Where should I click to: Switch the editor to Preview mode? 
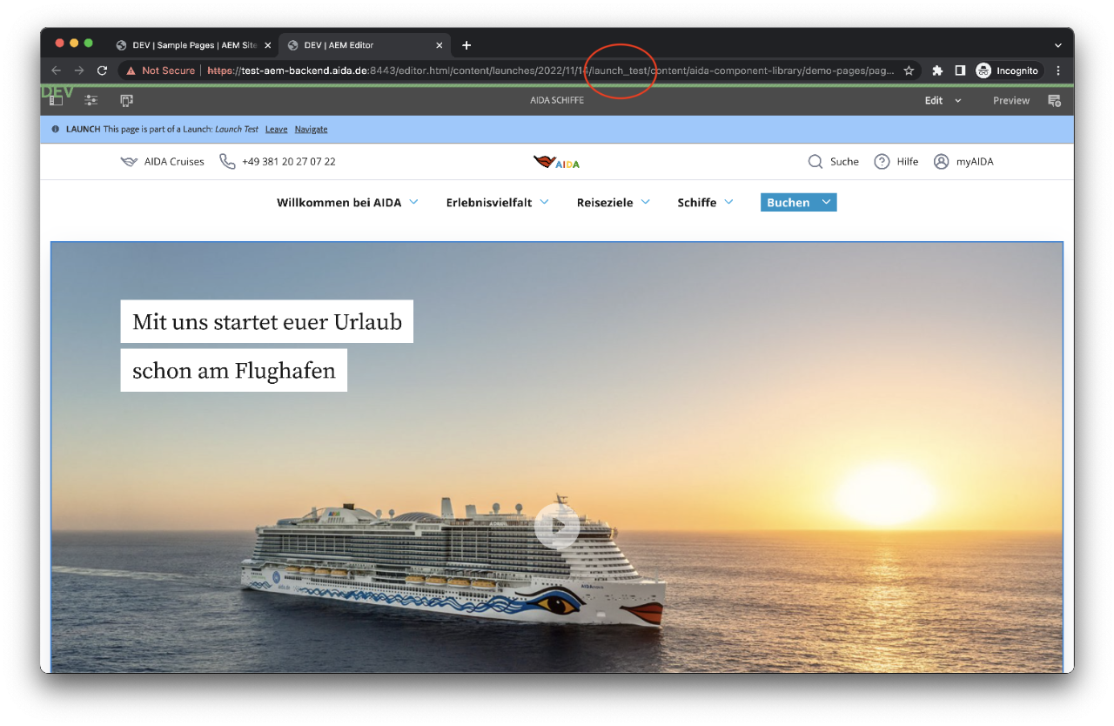coord(1010,100)
